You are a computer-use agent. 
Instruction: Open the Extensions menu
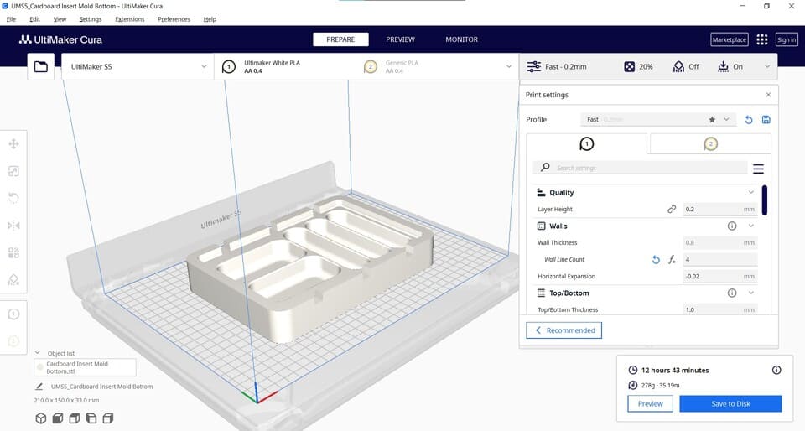[x=129, y=18]
